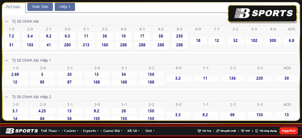Select Hiệp 1 1-0 odds 2.69
302x138 pixels.
point(15,74)
